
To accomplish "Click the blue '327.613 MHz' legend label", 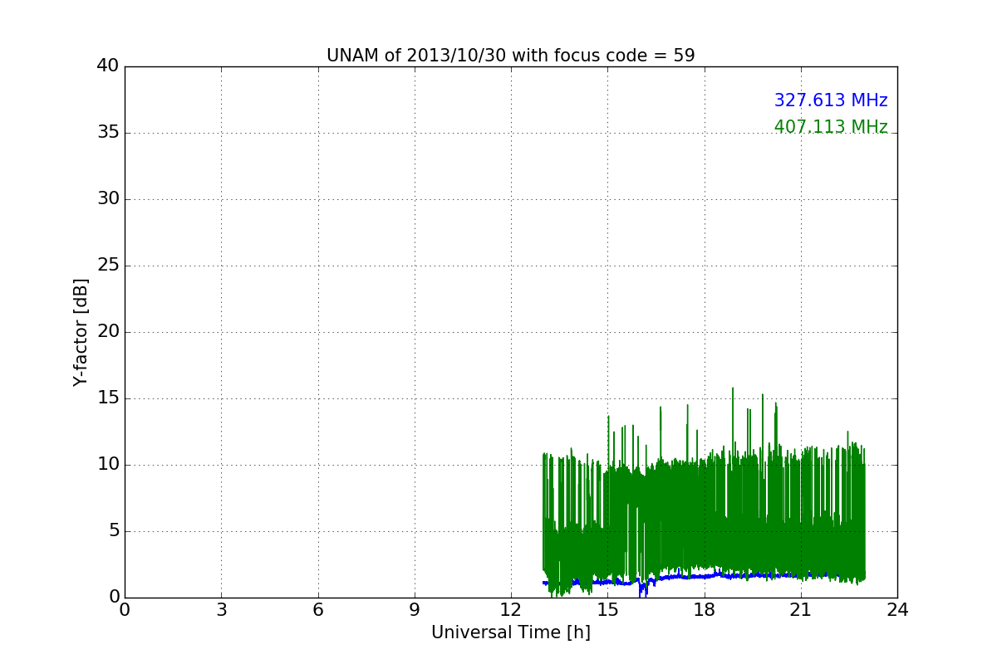I will click(831, 100).
